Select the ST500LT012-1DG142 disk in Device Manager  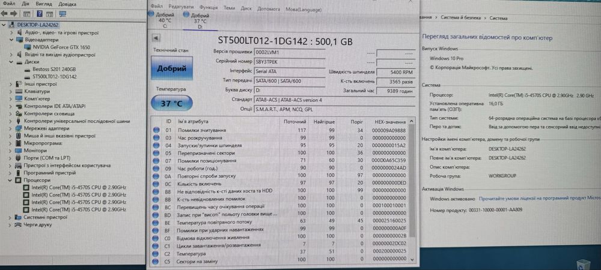coord(54,77)
